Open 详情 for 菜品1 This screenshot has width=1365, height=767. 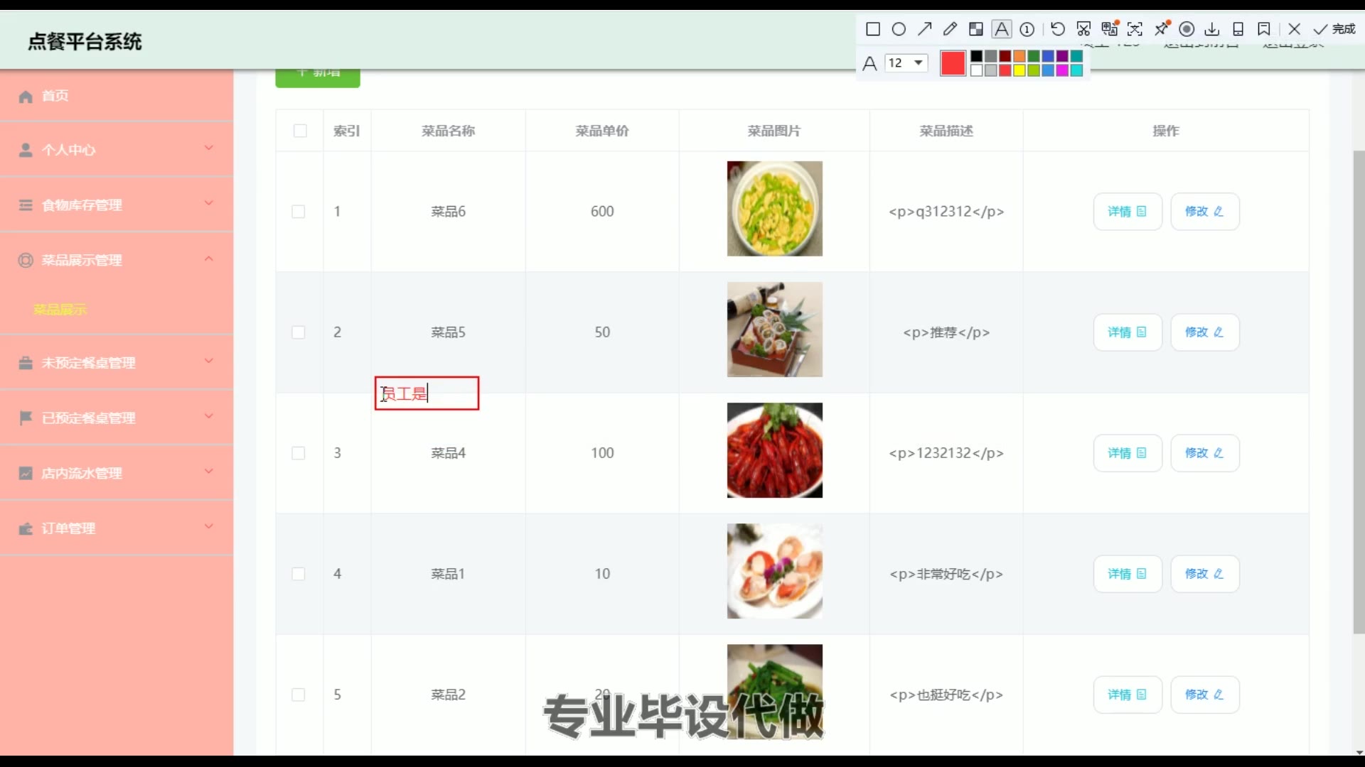1128,574
